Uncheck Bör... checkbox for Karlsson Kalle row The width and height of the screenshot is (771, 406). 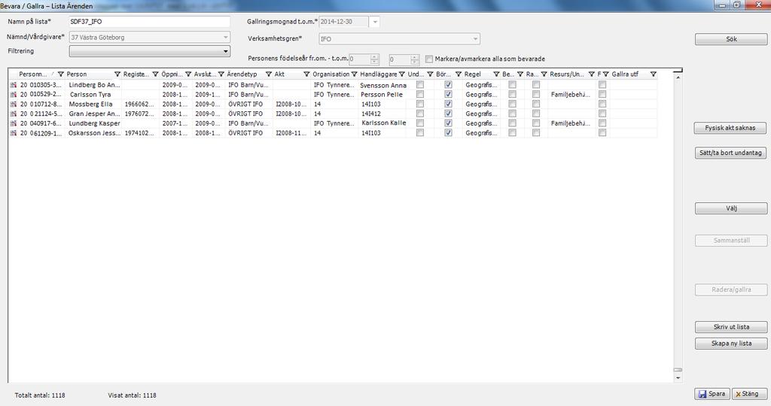tap(448, 123)
